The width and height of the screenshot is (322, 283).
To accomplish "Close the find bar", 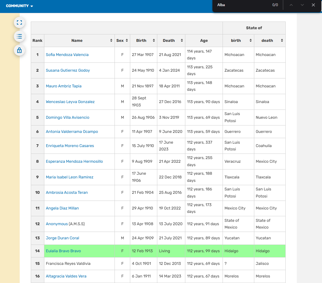I will pos(313,5).
